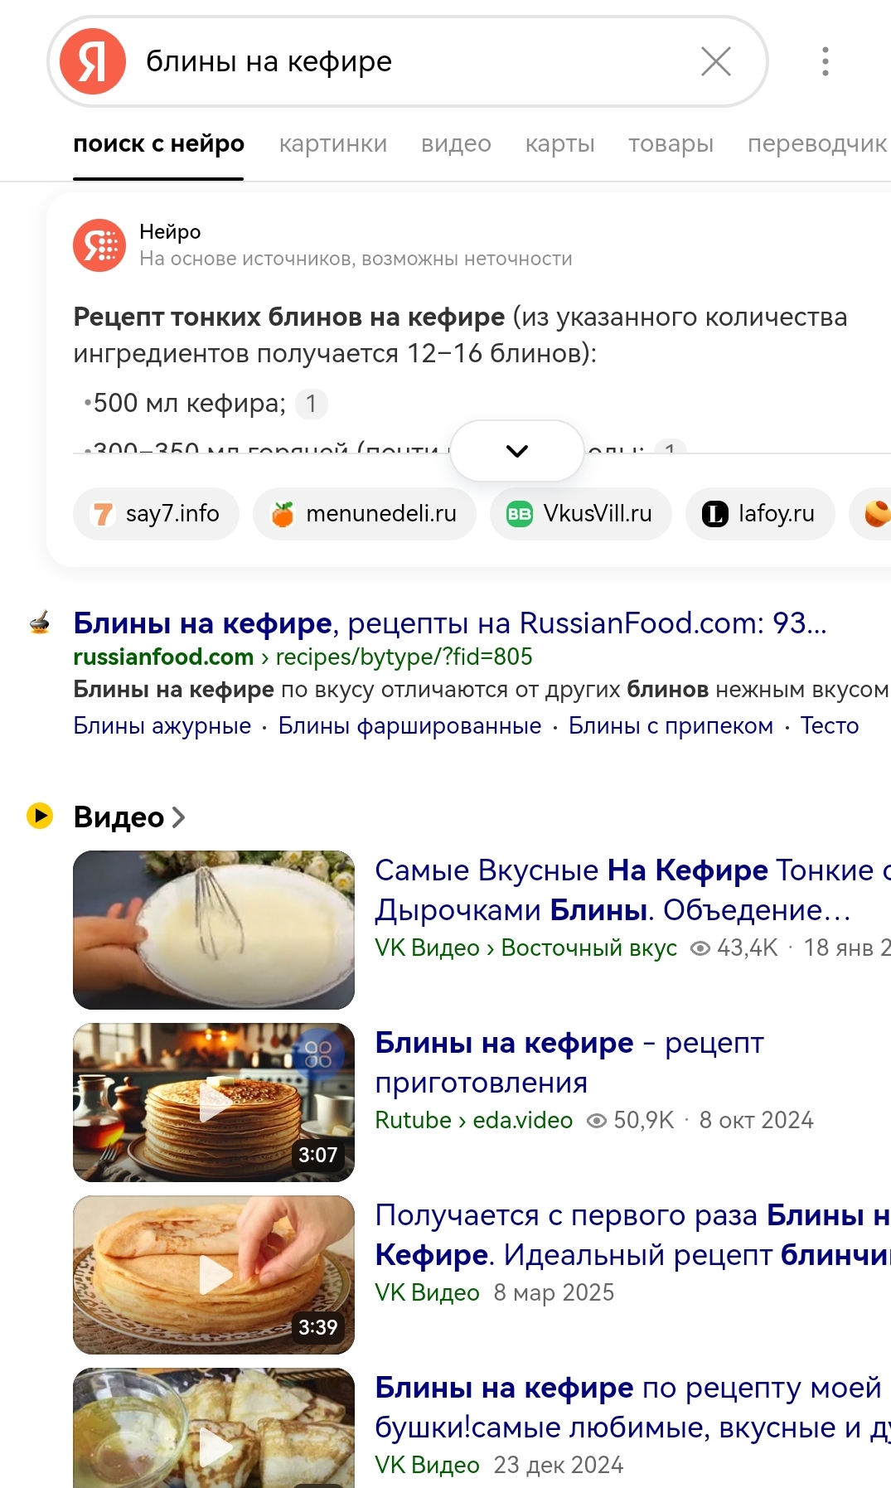Tap the Yandex logo icon
The image size is (891, 1488).
(93, 61)
